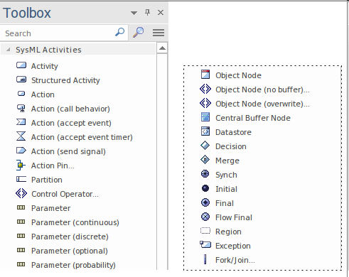Click the scrollbar up arrow
The image size is (349, 277).
coord(162,48)
